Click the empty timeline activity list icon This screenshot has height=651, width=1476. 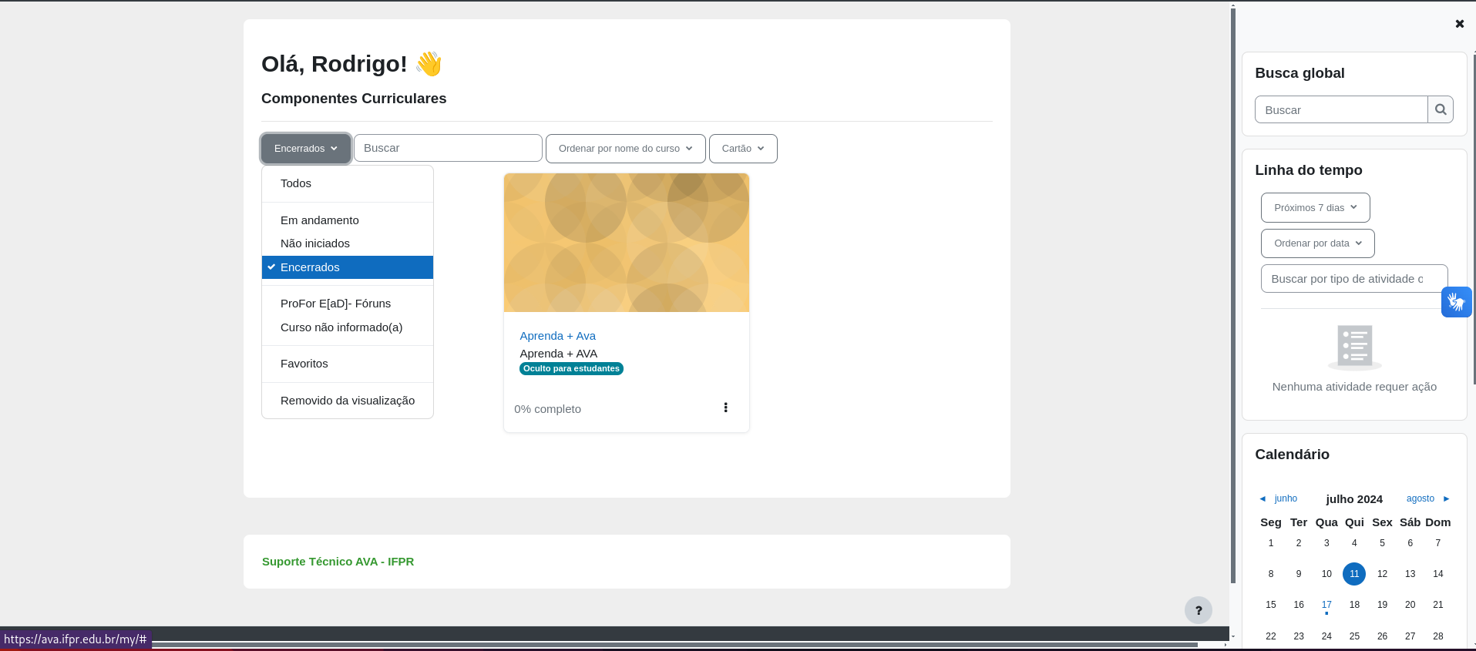point(1354,347)
